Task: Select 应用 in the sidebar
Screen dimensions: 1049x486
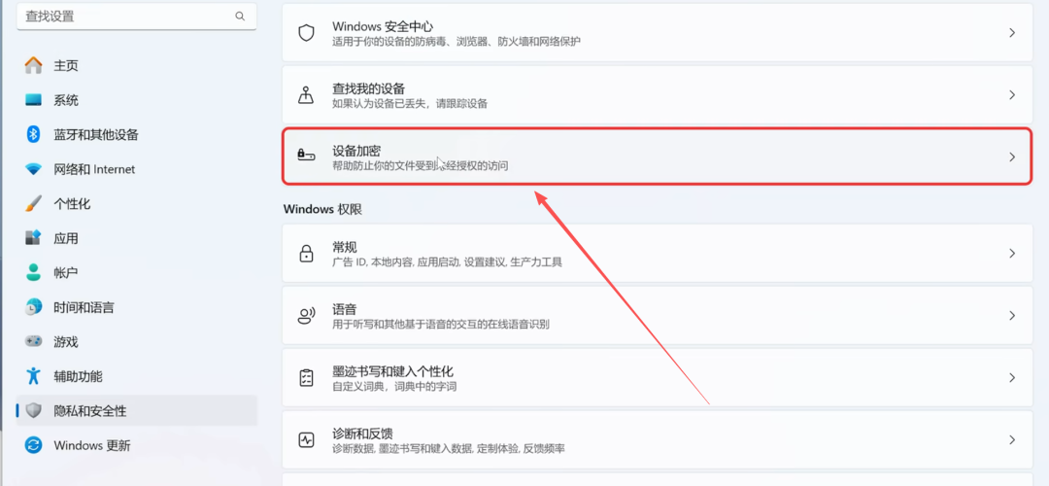Action: 66,238
